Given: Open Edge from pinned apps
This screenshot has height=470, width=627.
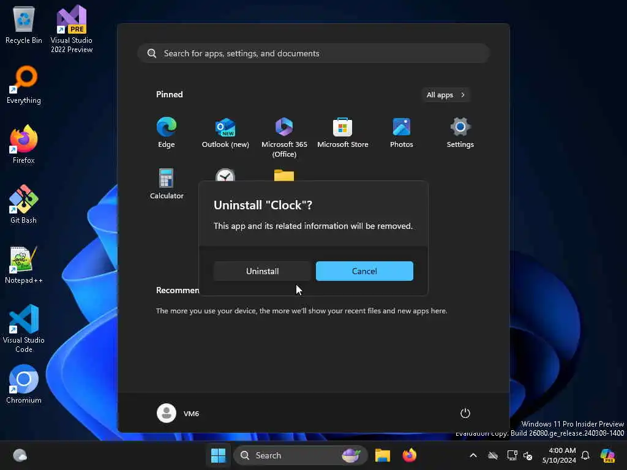Looking at the screenshot, I should coord(167,133).
